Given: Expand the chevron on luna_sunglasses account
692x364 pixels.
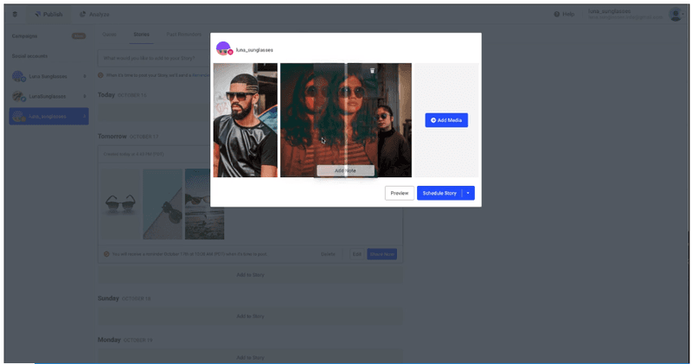Looking at the screenshot, I should tap(84, 116).
